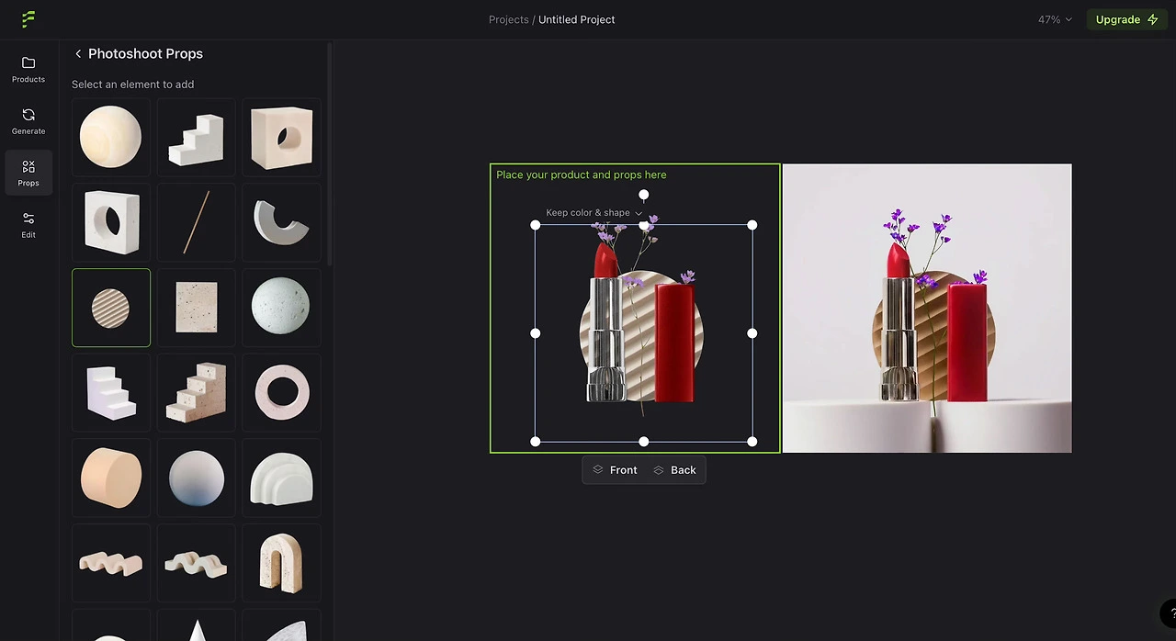Add the peach cylinder prop
The image size is (1176, 641).
[111, 478]
